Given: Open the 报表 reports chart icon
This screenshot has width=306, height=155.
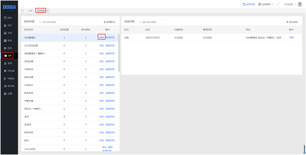Looking at the screenshot, I should (5, 63).
